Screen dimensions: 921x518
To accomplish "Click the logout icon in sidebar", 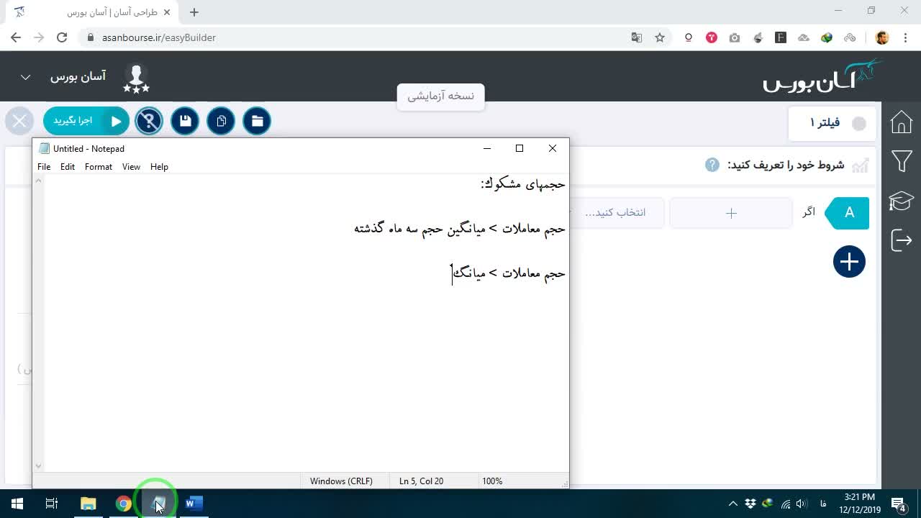I will (x=902, y=240).
